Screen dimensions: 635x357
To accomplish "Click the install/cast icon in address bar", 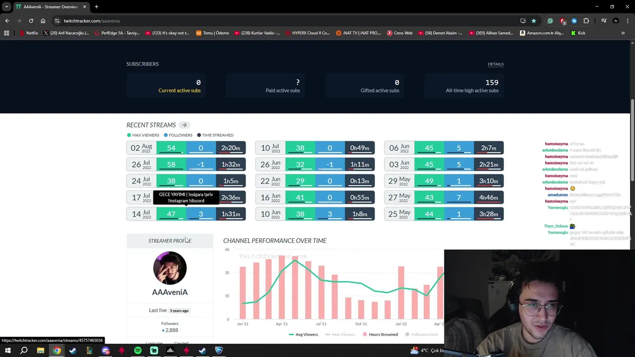I will pyautogui.click(x=523, y=21).
